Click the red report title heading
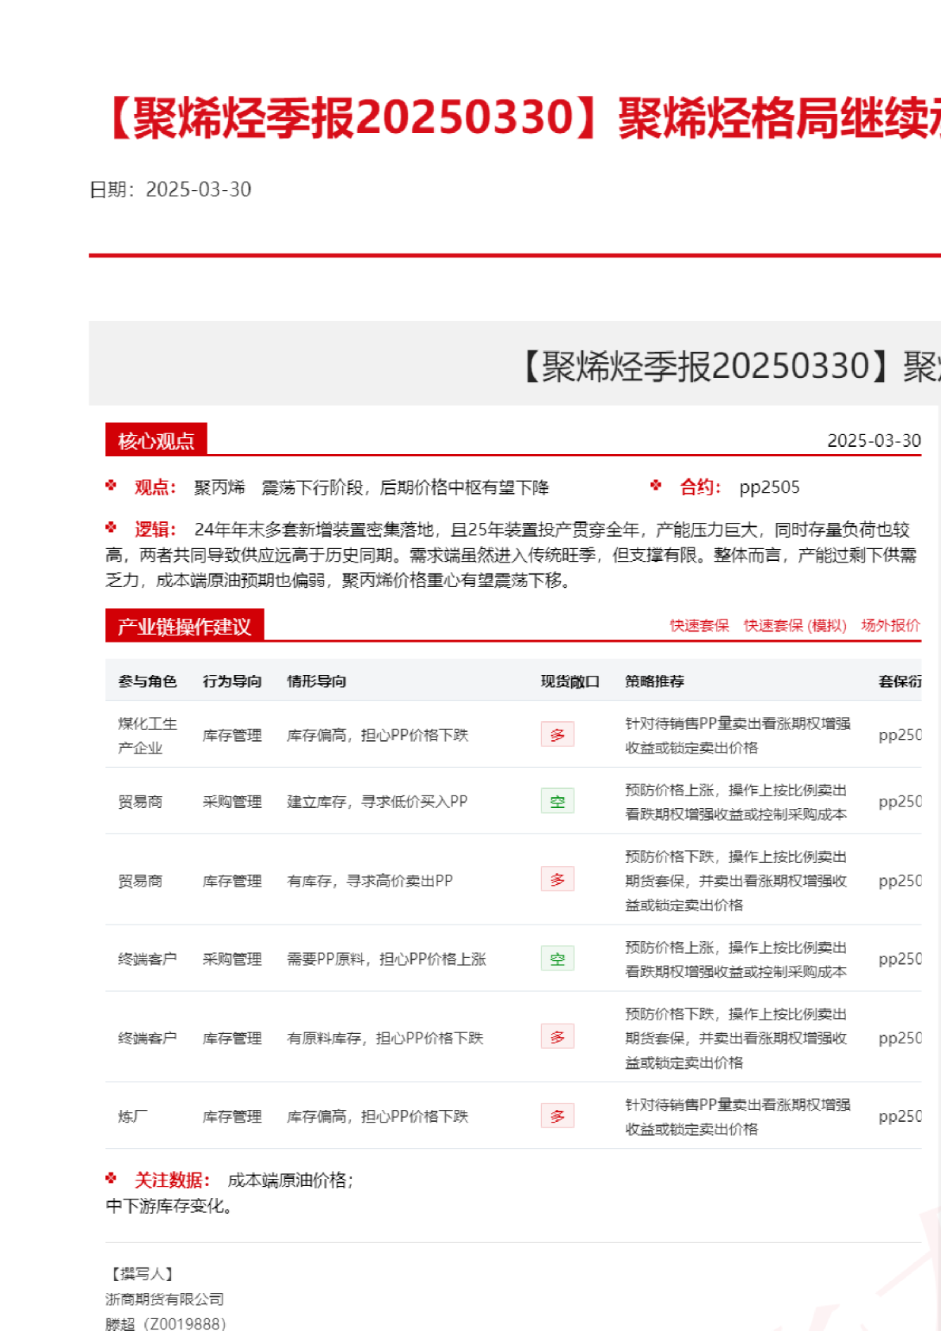 coord(523,118)
